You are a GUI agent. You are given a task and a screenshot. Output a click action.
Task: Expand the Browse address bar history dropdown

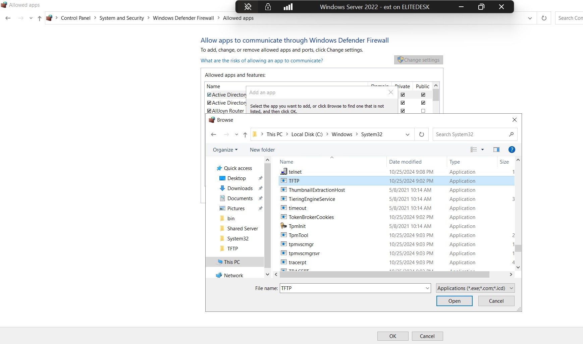click(408, 134)
